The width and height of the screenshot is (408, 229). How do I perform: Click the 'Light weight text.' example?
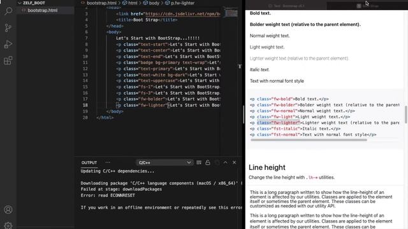point(267,47)
